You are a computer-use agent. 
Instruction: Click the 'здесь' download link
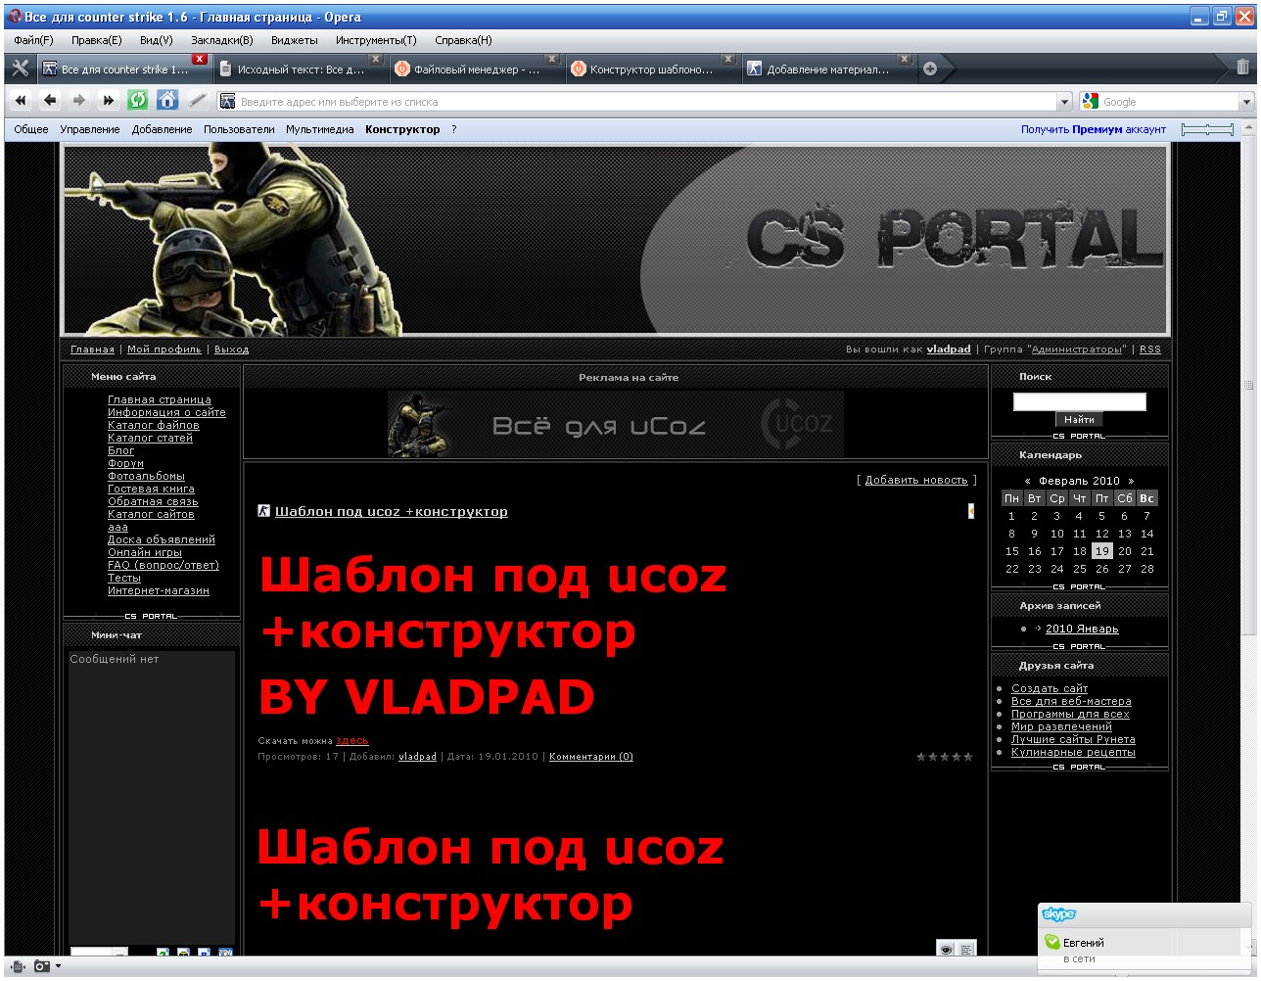pyautogui.click(x=351, y=740)
